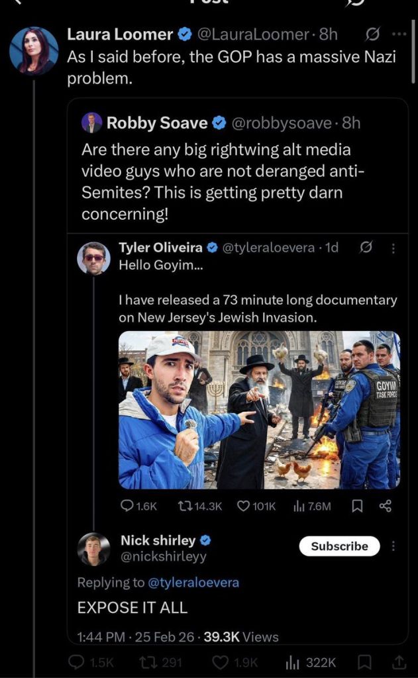Viewport: 418px width, 678px height.
Task: Open Tyler Oliveira's profile avatar
Action: coord(93,258)
